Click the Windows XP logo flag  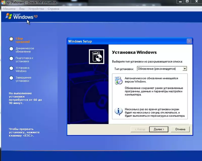9,16
